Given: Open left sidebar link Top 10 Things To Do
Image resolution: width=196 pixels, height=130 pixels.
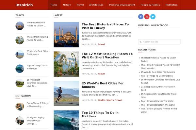Looking at the screenshot, I should point(37,67).
